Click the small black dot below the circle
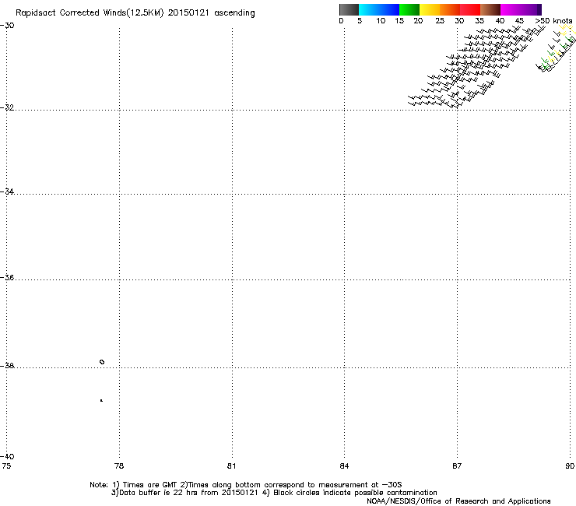This screenshot has height=506, width=576. click(x=101, y=400)
